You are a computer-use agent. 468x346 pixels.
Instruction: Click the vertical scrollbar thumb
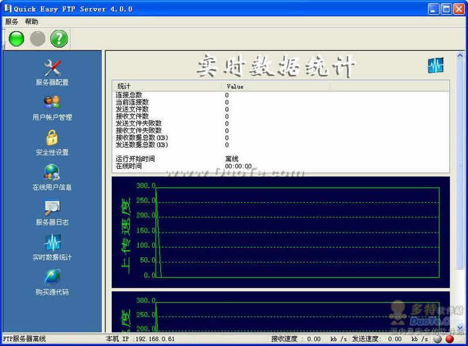click(x=460, y=164)
